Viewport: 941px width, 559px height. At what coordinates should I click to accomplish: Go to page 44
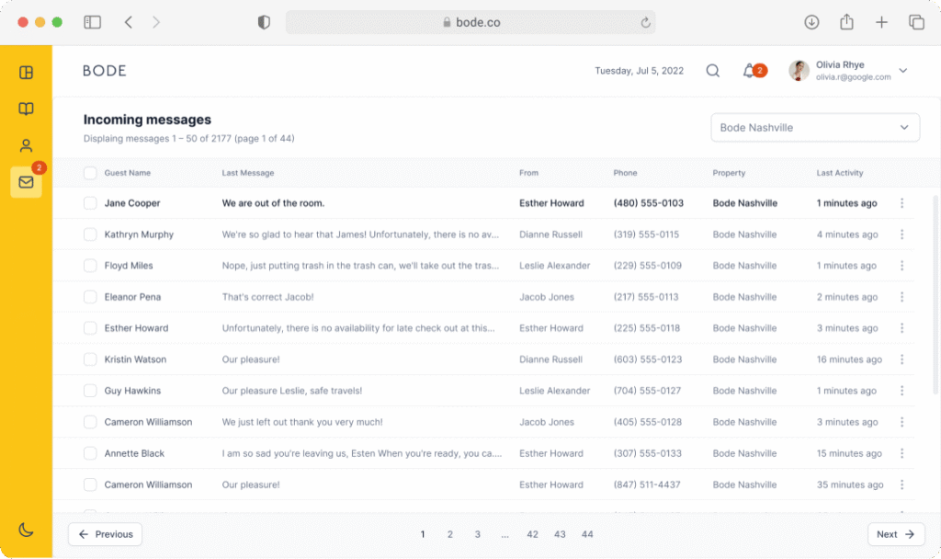click(x=587, y=534)
